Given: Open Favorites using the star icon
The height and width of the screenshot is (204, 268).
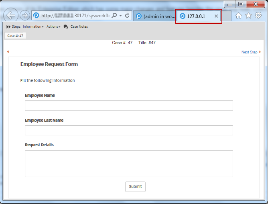Looking at the screenshot, I should [x=248, y=16].
